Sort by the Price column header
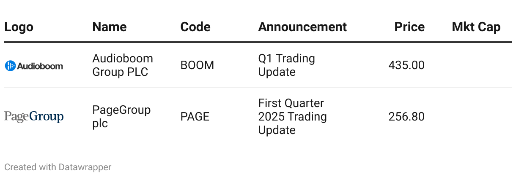 click(409, 27)
